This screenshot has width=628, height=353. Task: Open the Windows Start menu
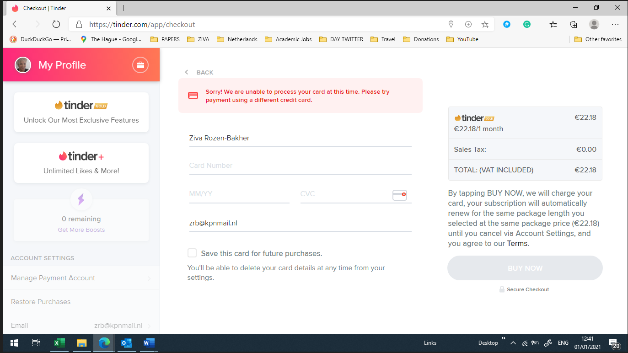14,342
